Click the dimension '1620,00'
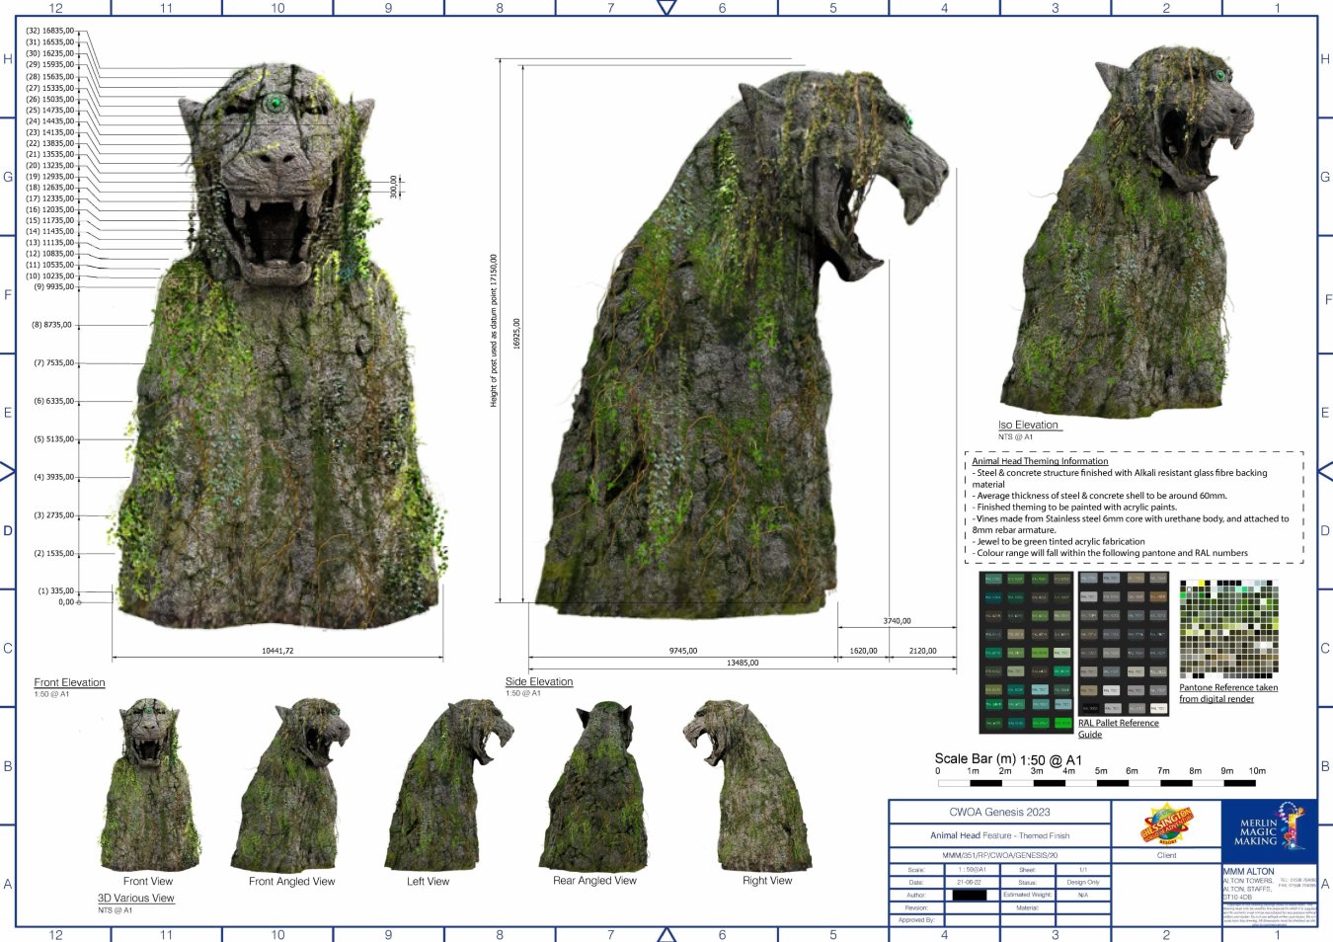 [863, 651]
